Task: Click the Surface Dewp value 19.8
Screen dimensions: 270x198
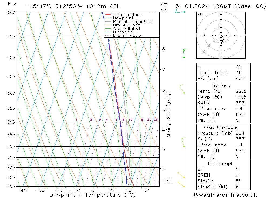Action: point(241,97)
